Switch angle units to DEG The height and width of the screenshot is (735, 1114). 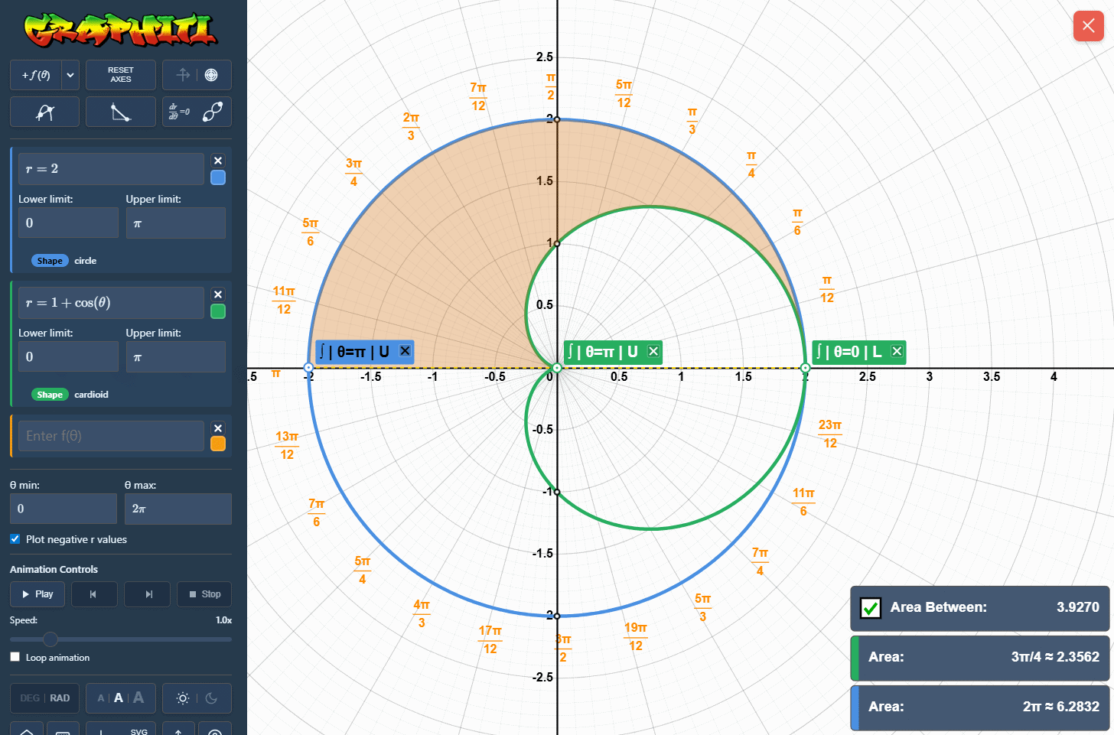pos(30,698)
